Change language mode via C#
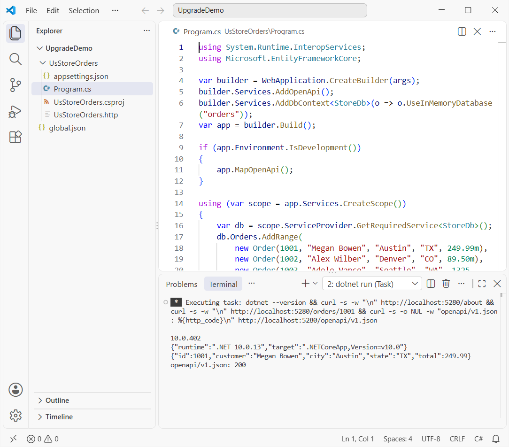Viewport: 509px width, 447px height. (478, 439)
